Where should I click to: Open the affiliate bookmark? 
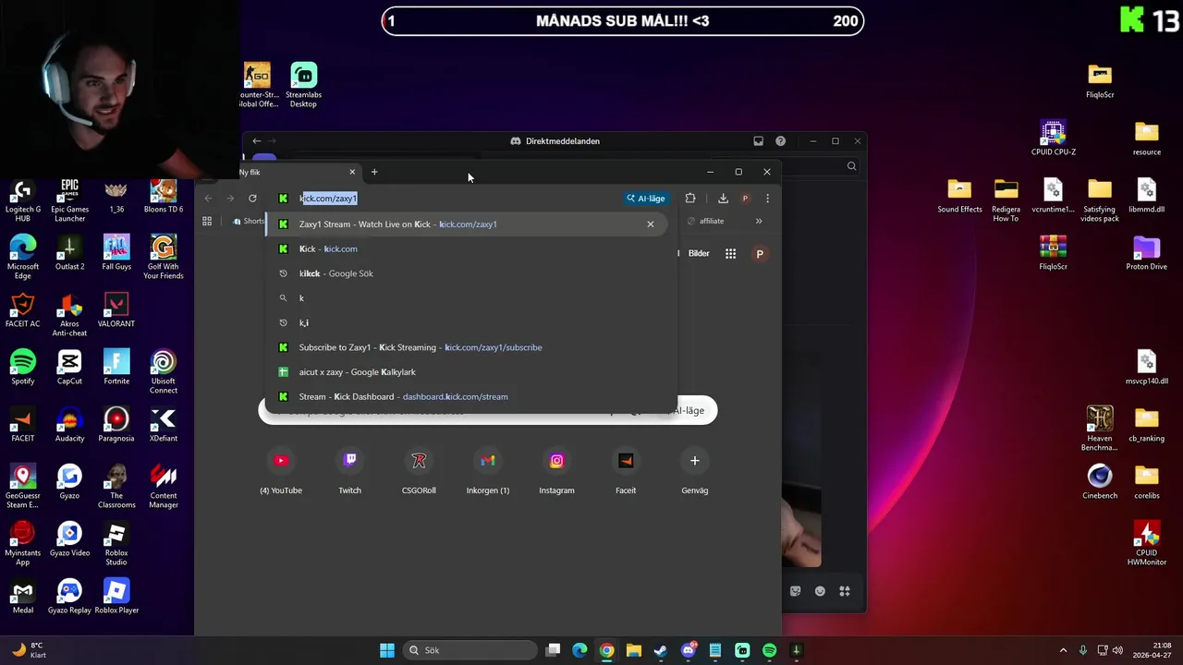click(706, 222)
